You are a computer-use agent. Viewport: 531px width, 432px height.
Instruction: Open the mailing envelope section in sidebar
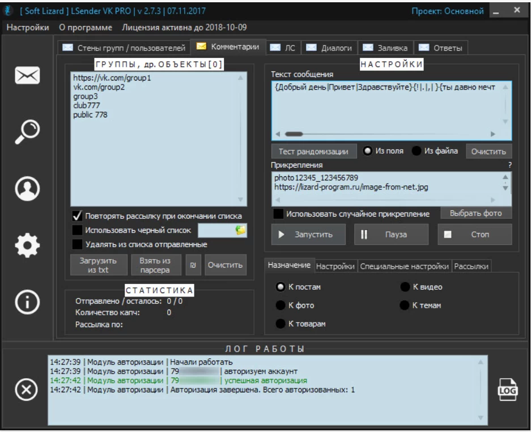(27, 75)
